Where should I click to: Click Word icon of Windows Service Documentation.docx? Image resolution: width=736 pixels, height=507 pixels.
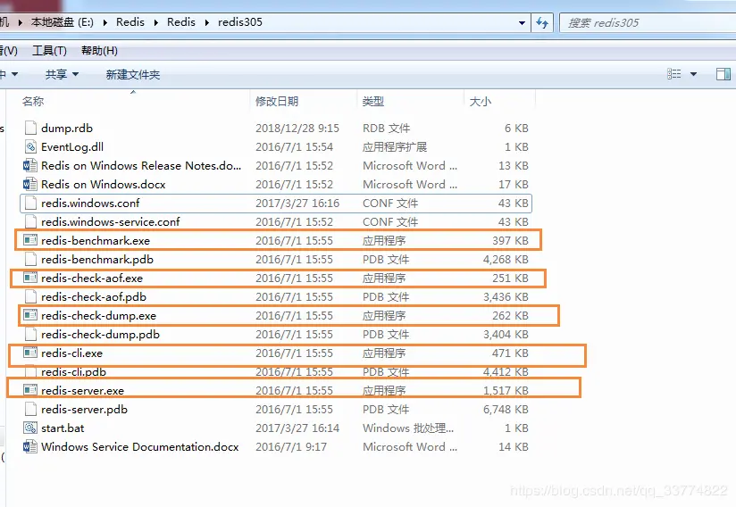30,447
